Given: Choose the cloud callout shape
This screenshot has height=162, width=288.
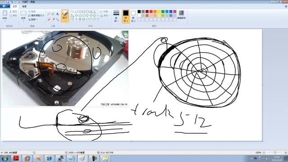Looking at the screenshot, I should (94, 19).
